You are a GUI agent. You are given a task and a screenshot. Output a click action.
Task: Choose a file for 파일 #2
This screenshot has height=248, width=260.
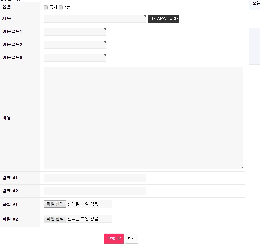click(55, 219)
